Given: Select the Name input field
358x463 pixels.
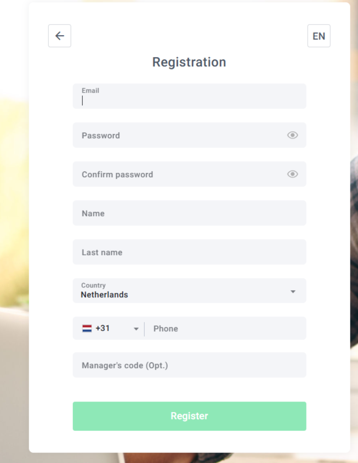Looking at the screenshot, I should pos(189,213).
